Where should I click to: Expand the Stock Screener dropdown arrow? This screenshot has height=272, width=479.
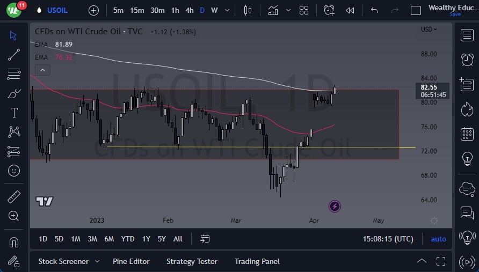(97, 261)
